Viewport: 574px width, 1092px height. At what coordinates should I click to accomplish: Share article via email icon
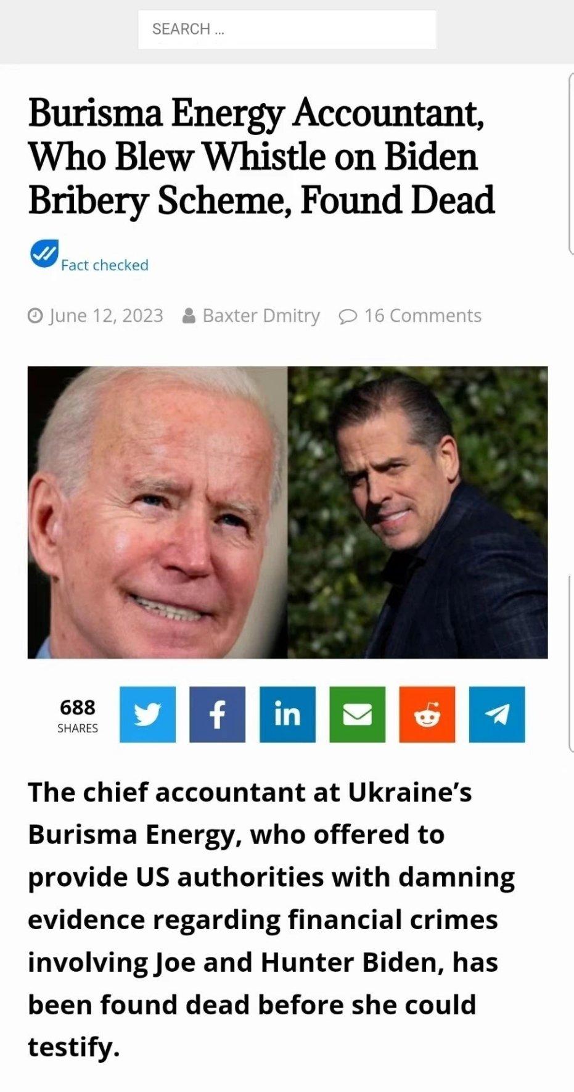357,714
